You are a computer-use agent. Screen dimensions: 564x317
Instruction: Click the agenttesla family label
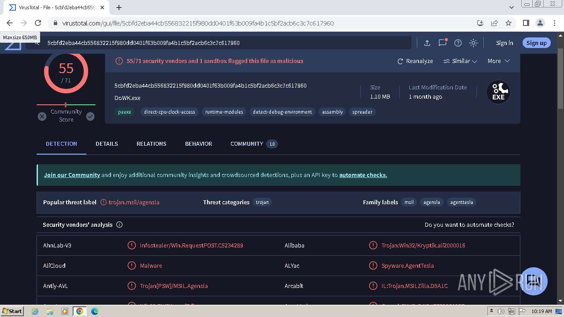[461, 202]
